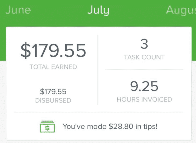
Task: Tap the $179.55 disbursed amount
Action: (53, 91)
